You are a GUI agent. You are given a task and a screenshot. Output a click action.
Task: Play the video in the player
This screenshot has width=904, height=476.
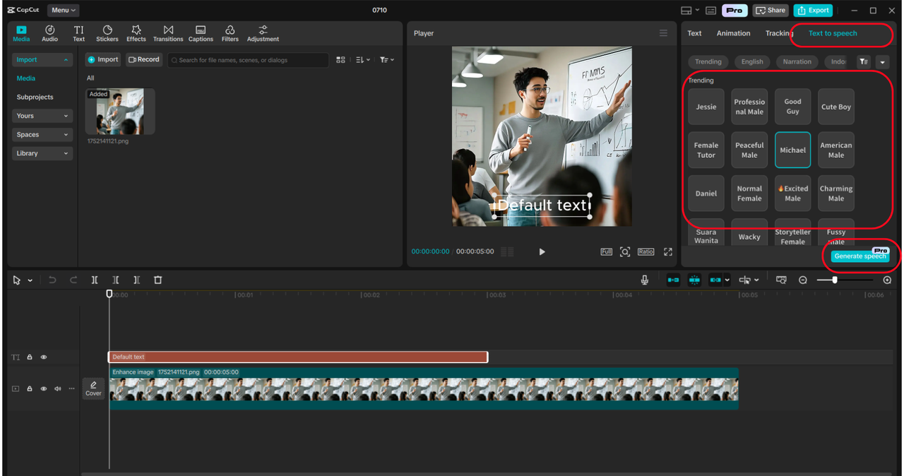coord(542,251)
